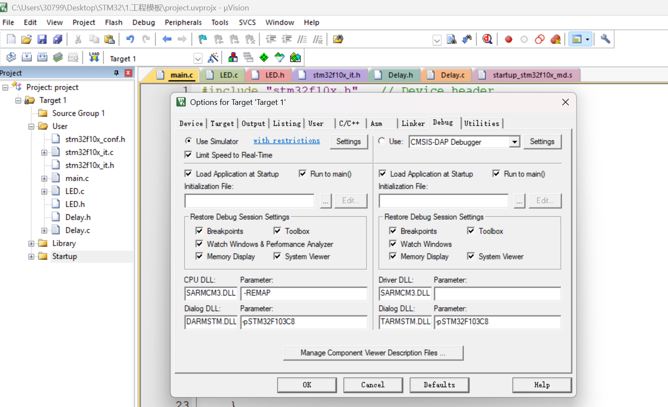
Task: Open the Target 1 selection dropdown
Action: click(198, 59)
